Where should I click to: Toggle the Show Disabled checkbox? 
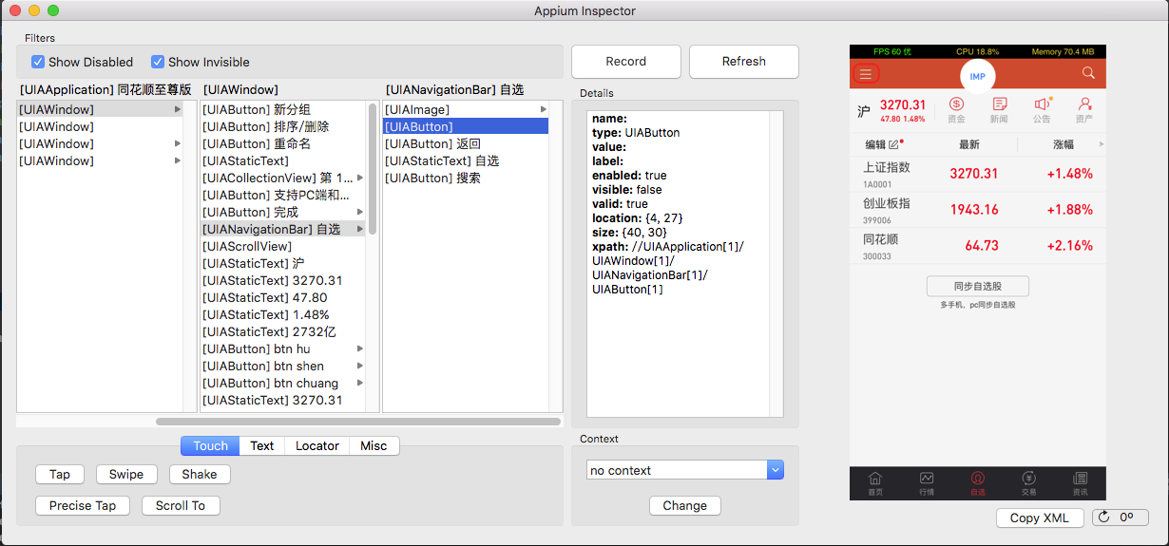tap(38, 62)
